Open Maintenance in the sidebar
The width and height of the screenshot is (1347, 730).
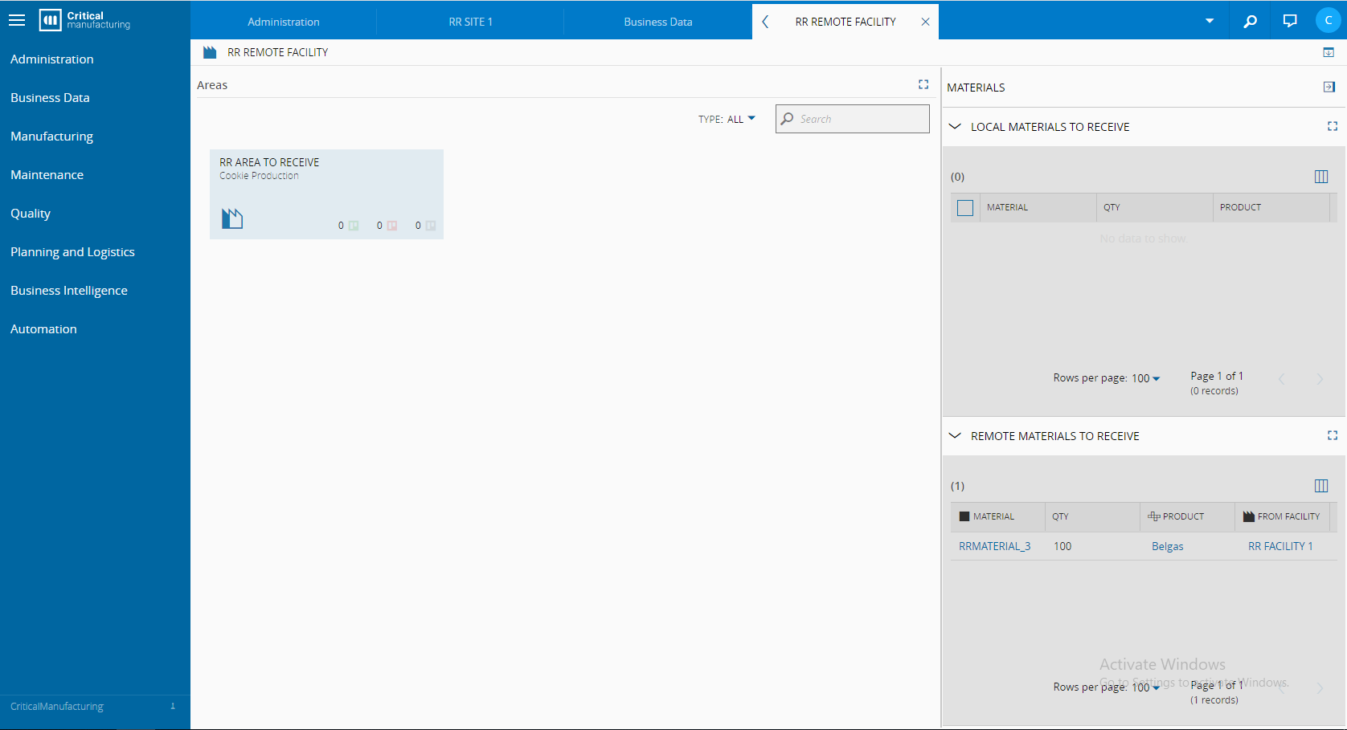pos(47,175)
